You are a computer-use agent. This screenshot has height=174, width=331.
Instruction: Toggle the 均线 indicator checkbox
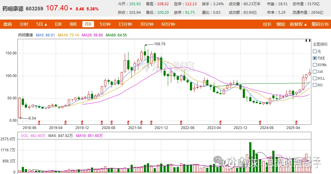click(x=314, y=58)
